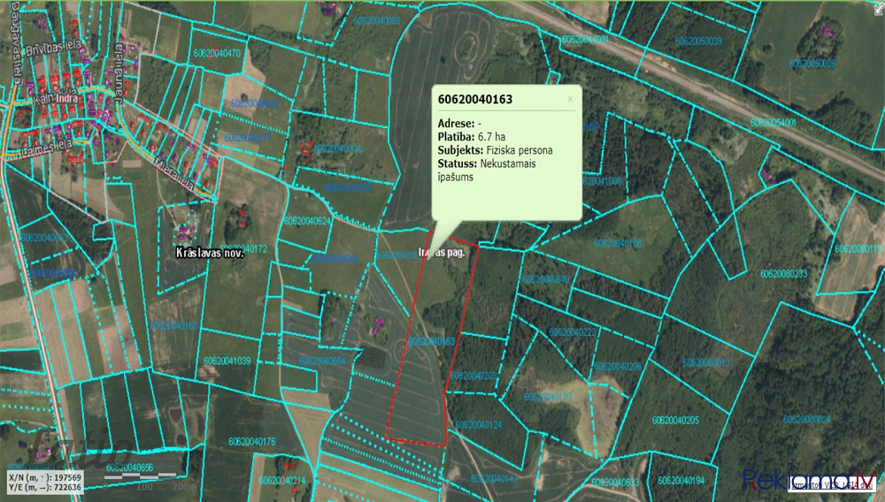Screen dimensions: 885x502
Task: Click parcel label 60620050039
Action: pyautogui.click(x=698, y=42)
